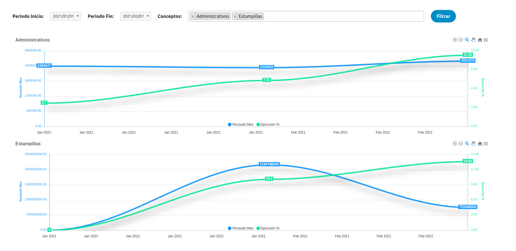Screen dimensions: 516x251
Task: Select the pan hand tool on Administrativos chart
Action: pos(473,40)
